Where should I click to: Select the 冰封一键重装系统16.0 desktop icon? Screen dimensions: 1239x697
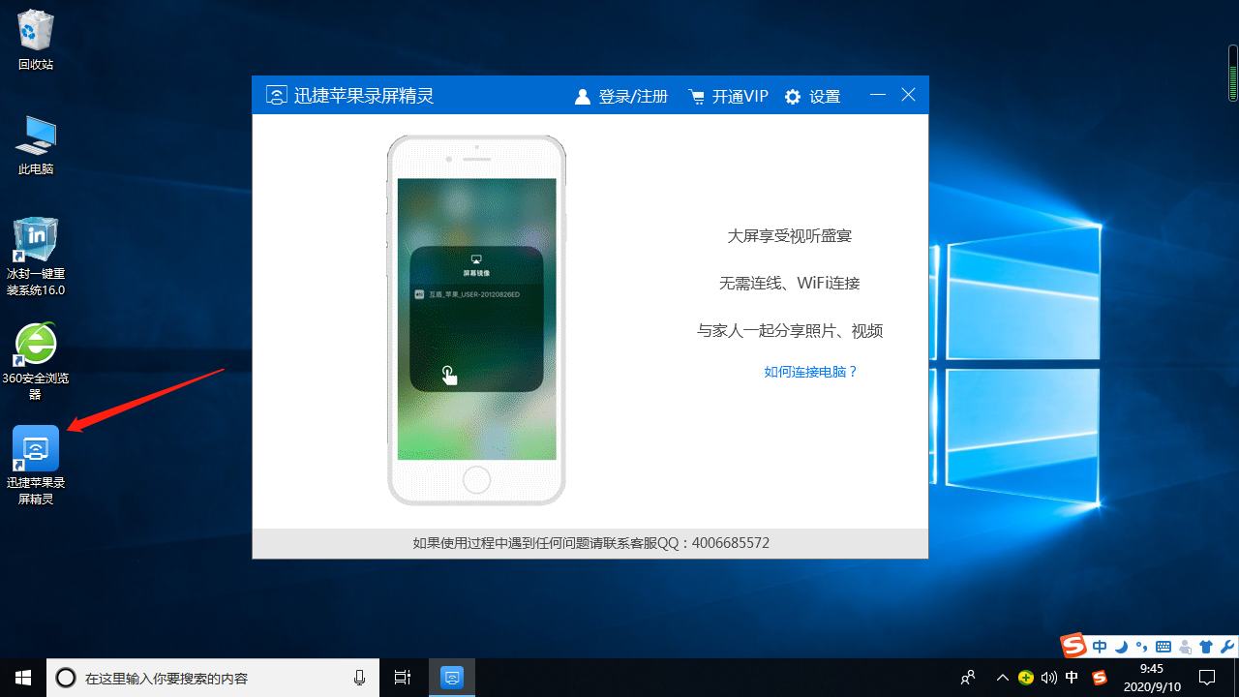point(36,258)
